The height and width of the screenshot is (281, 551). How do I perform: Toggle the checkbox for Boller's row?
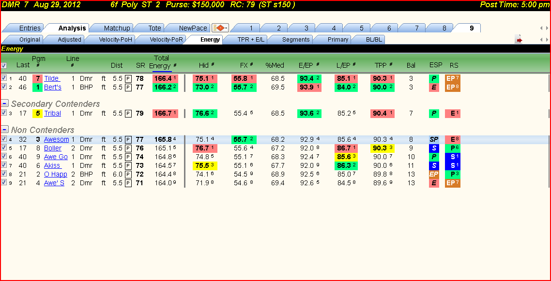(x=4, y=148)
